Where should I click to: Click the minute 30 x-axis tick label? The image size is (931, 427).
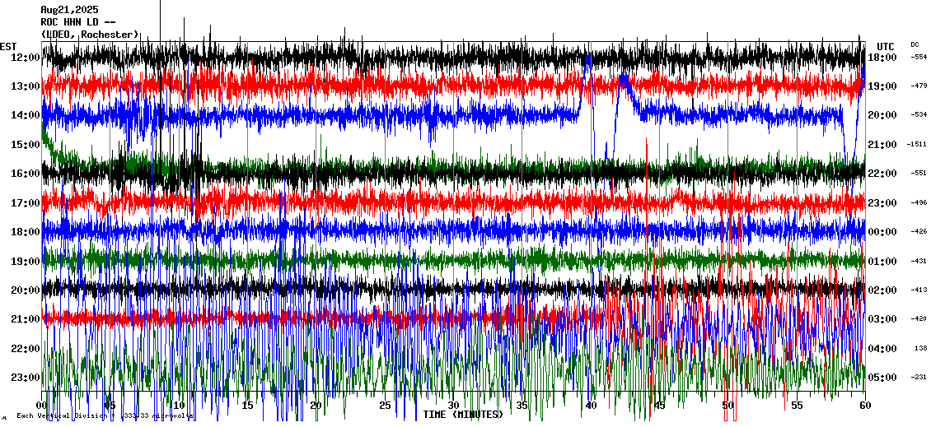[x=454, y=405]
